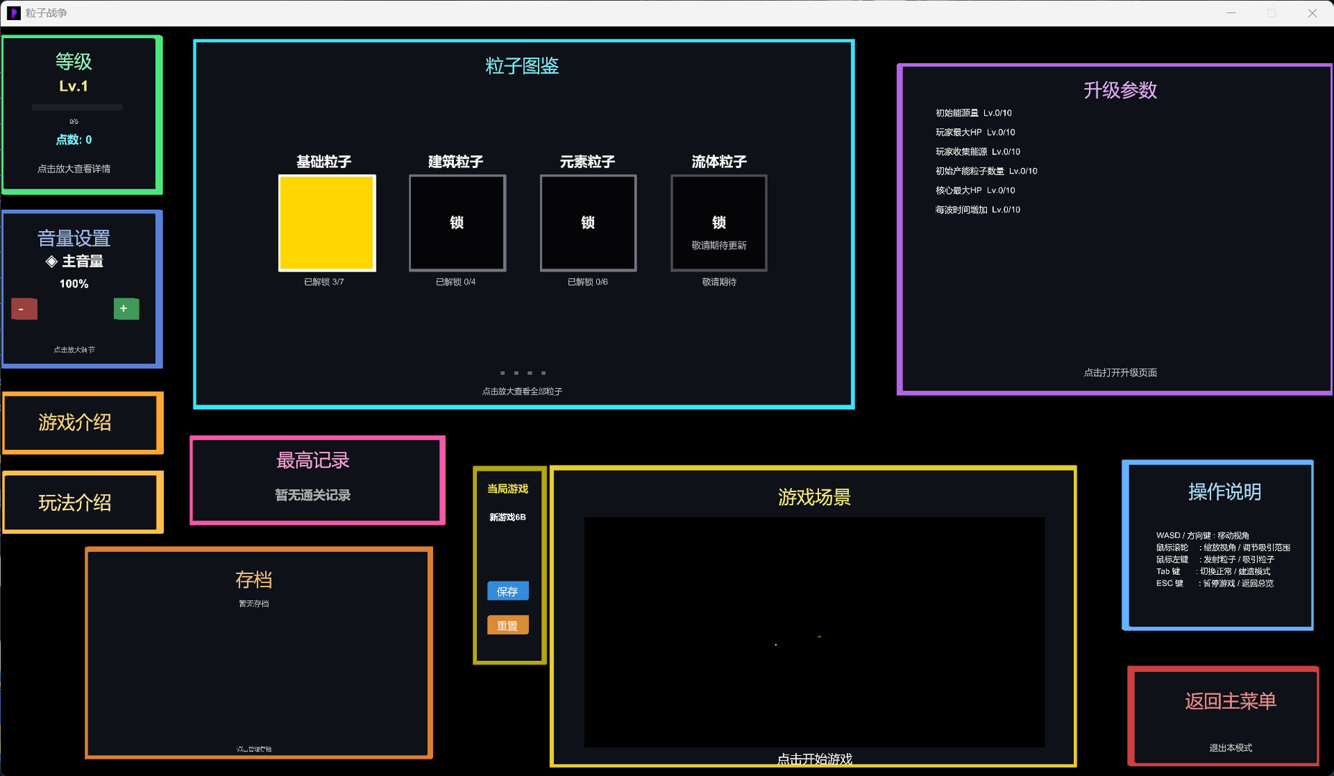Close the 粒子战争 window
Viewport: 1334px width, 776px height.
coord(1312,13)
